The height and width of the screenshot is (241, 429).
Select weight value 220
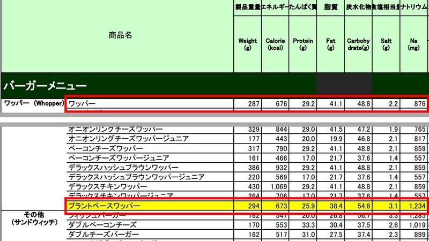[253, 177]
